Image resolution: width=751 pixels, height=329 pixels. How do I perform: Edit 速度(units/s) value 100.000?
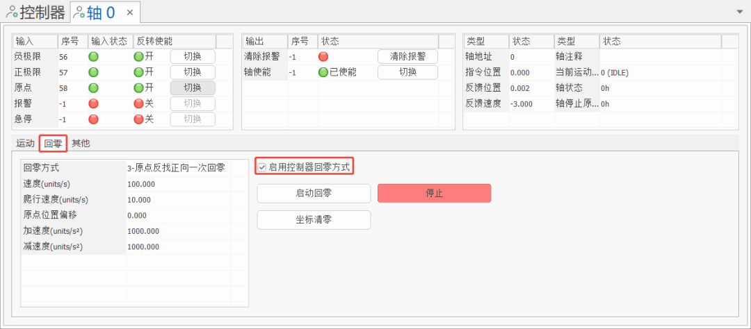pyautogui.click(x=178, y=184)
